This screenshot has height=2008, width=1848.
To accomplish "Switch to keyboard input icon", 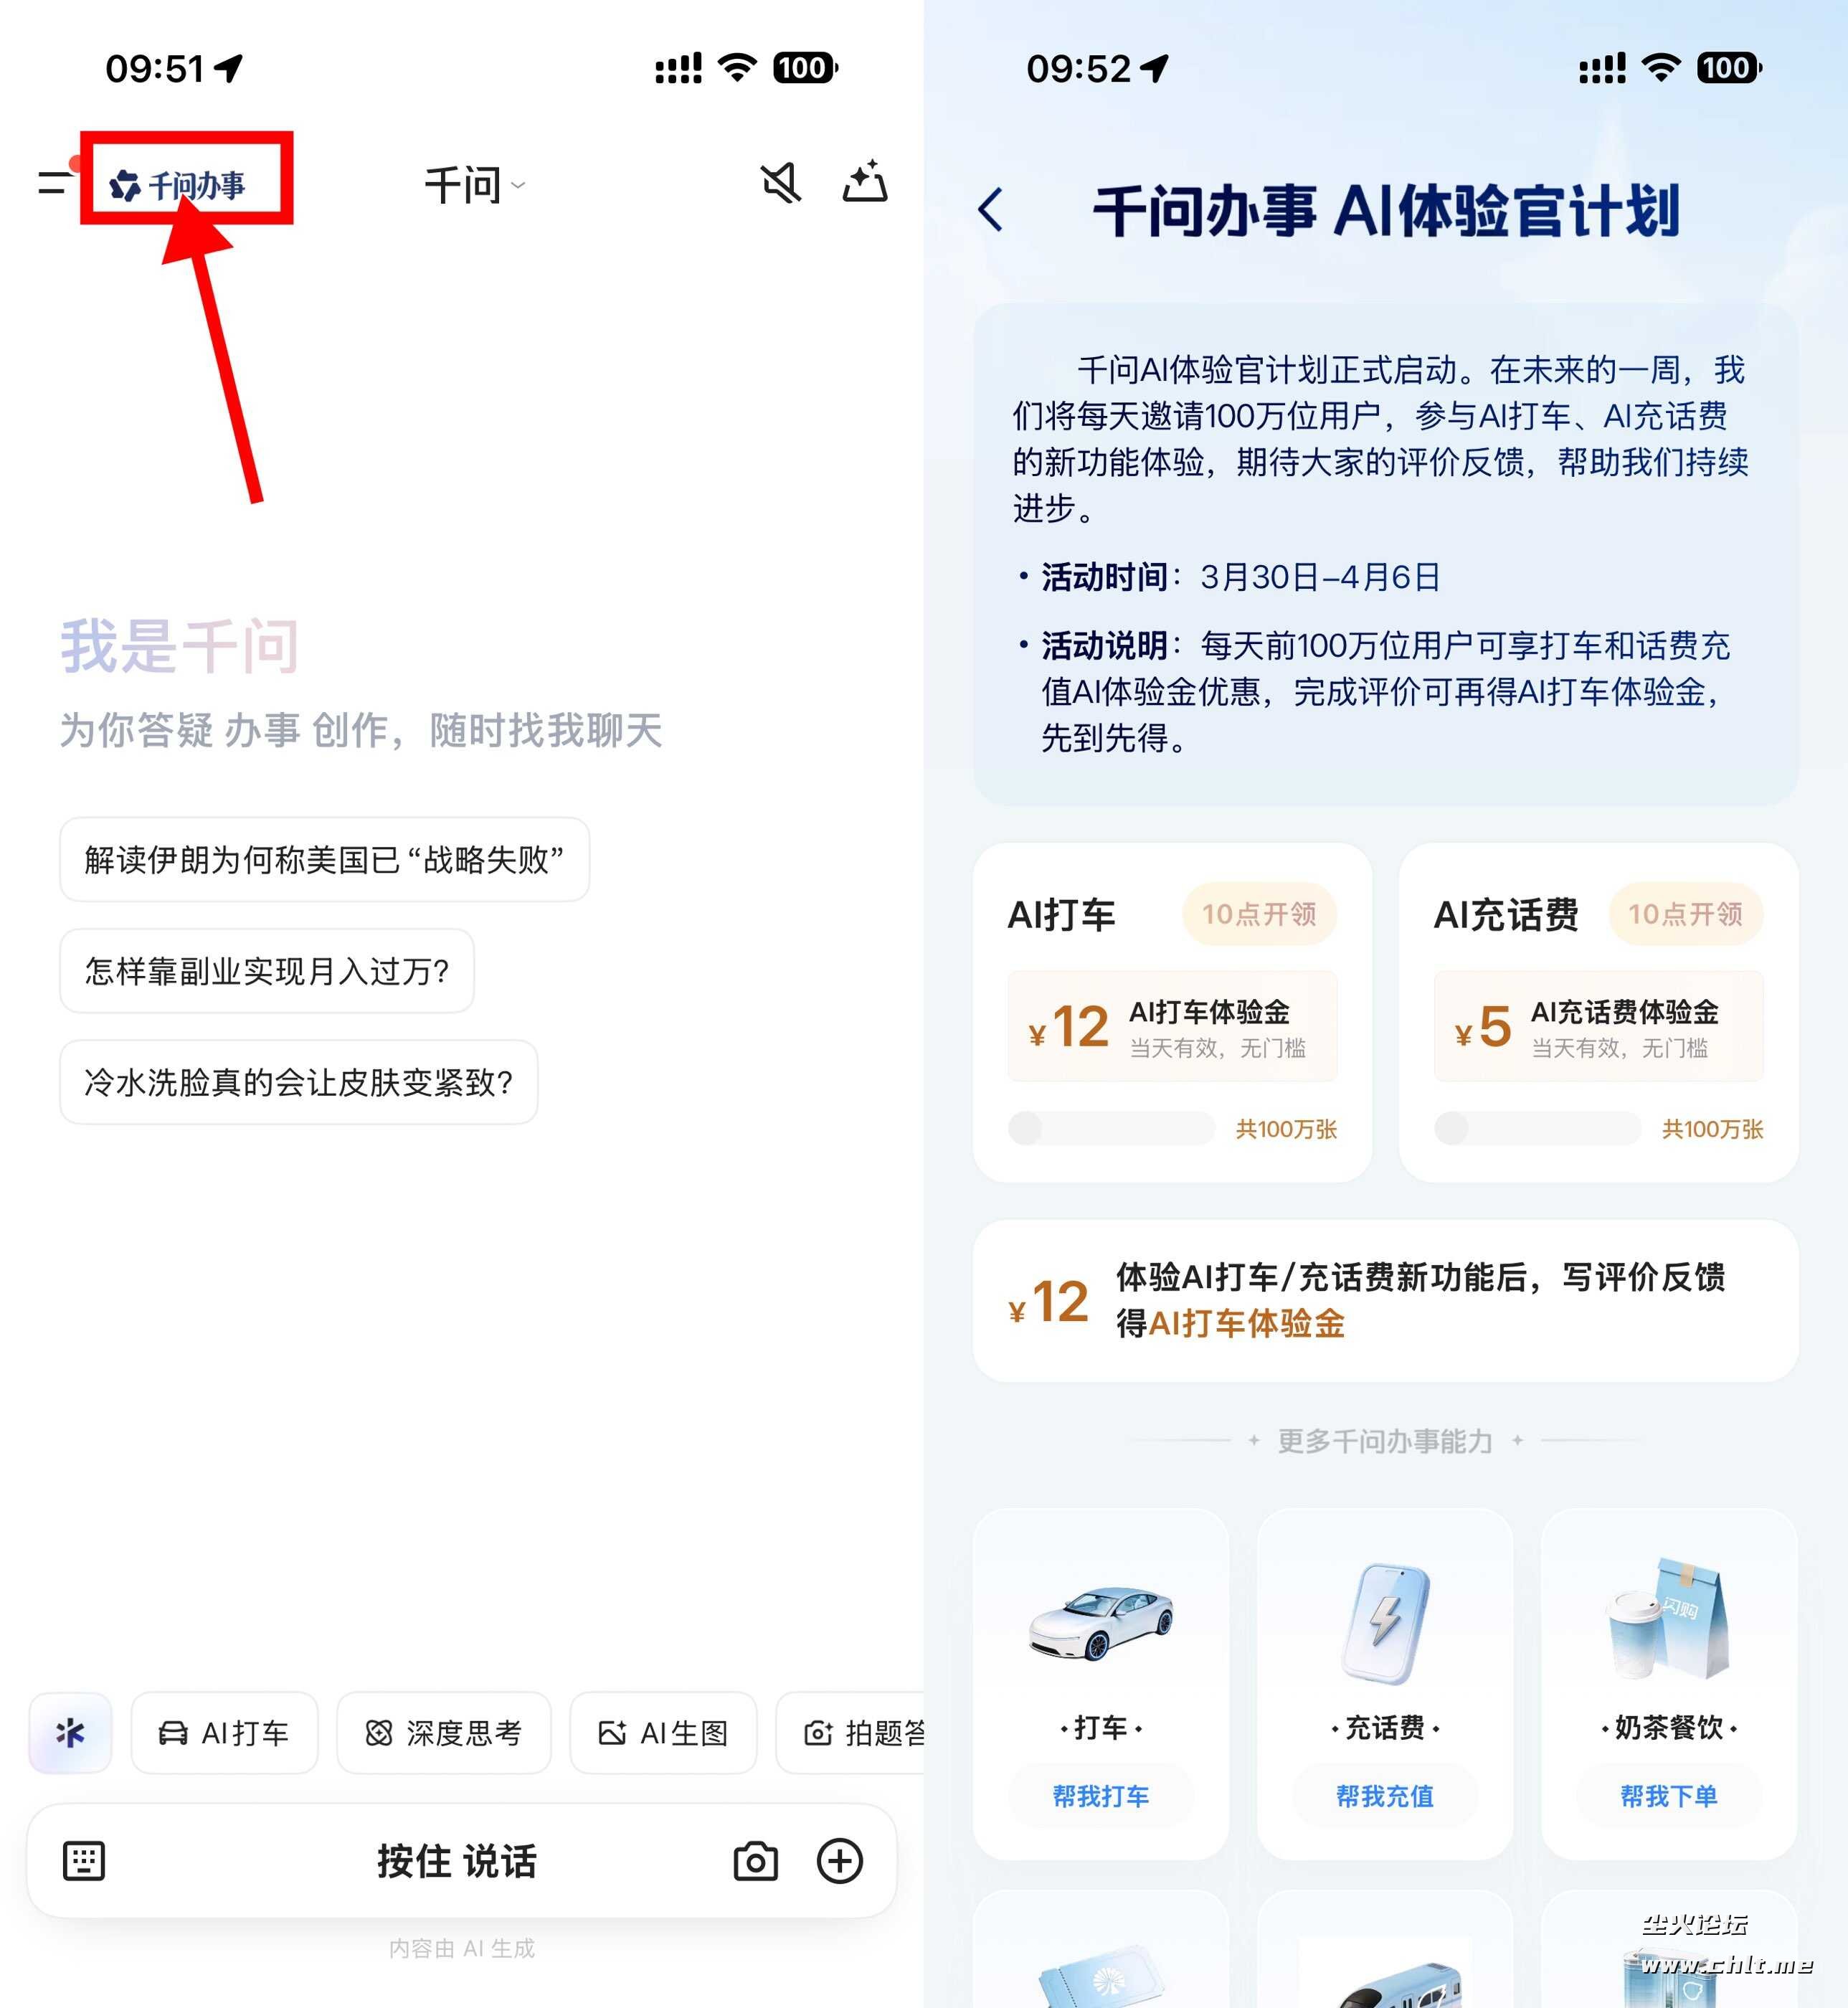I will click(x=84, y=1861).
